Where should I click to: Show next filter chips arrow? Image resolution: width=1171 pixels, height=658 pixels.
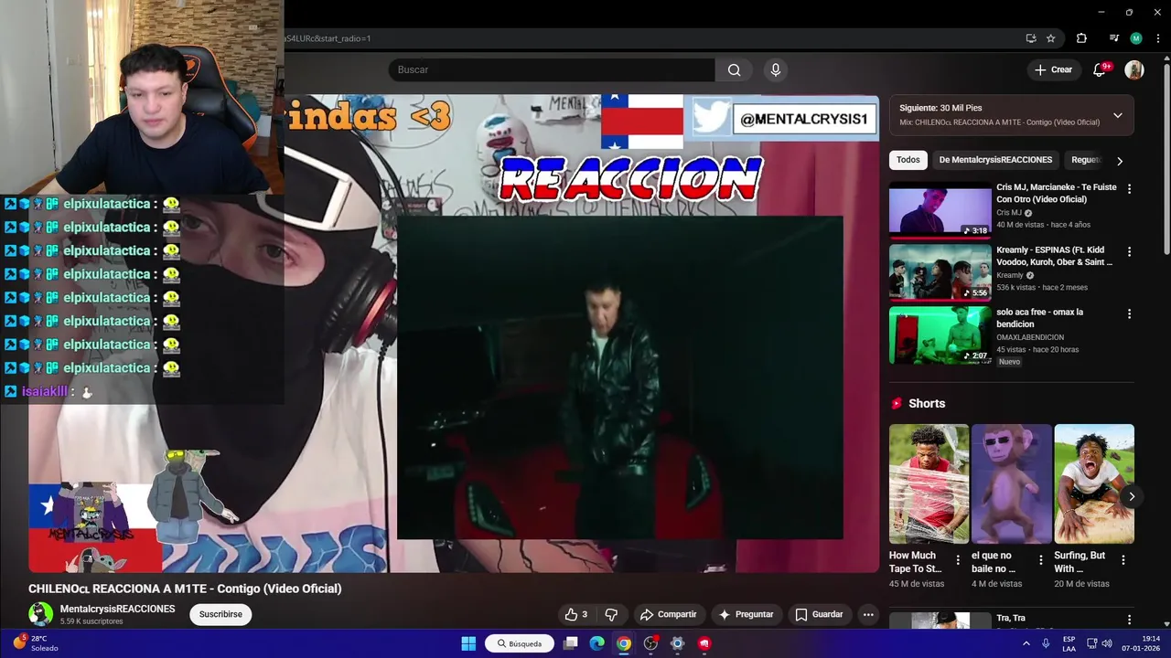coord(1119,161)
